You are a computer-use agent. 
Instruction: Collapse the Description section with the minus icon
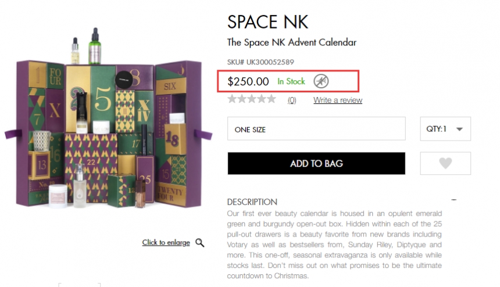(454, 200)
